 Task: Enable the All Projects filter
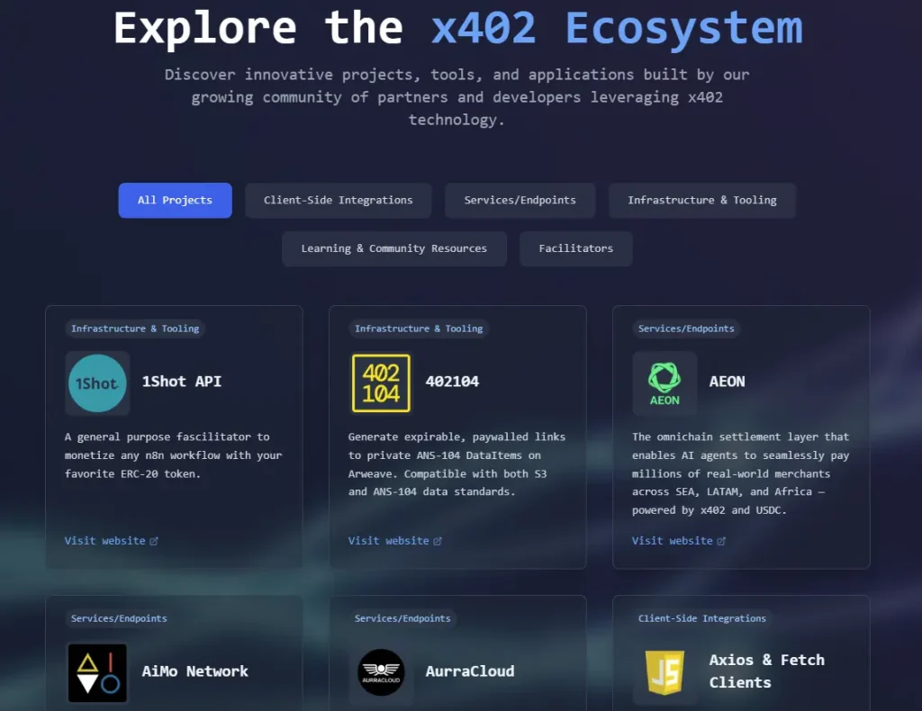175,200
